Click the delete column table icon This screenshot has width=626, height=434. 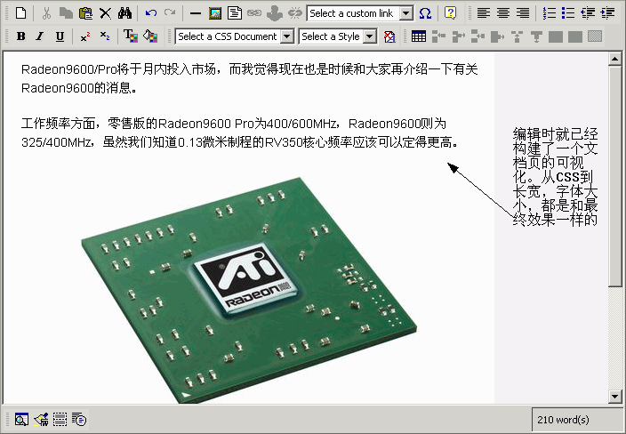click(497, 36)
